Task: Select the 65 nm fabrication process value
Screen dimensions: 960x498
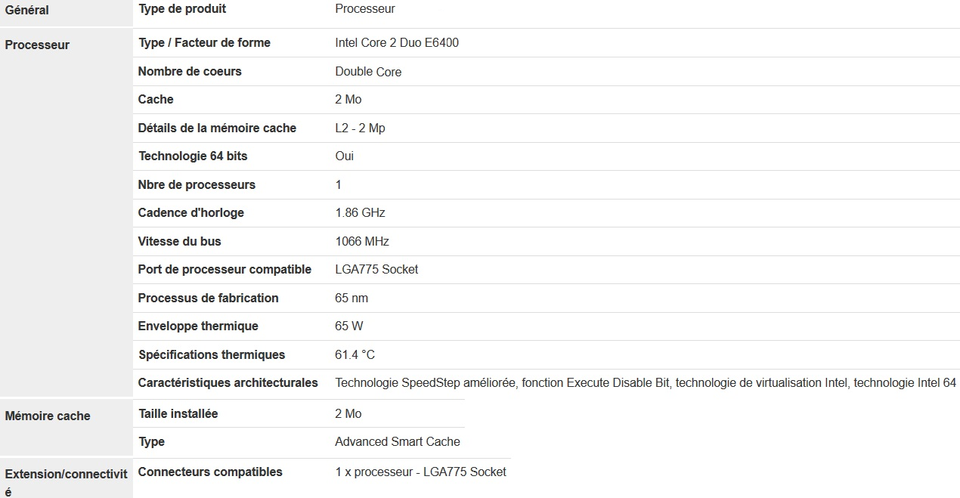Action: tap(351, 298)
